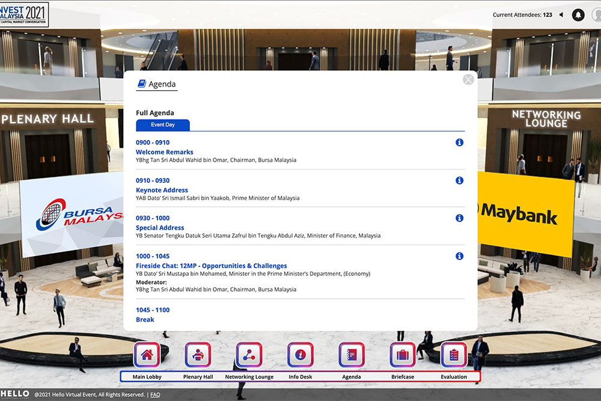The image size is (601, 401).
Task: Show info for Special Address session
Action: pos(460,218)
